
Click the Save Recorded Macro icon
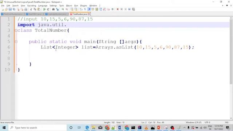click(134, 9)
